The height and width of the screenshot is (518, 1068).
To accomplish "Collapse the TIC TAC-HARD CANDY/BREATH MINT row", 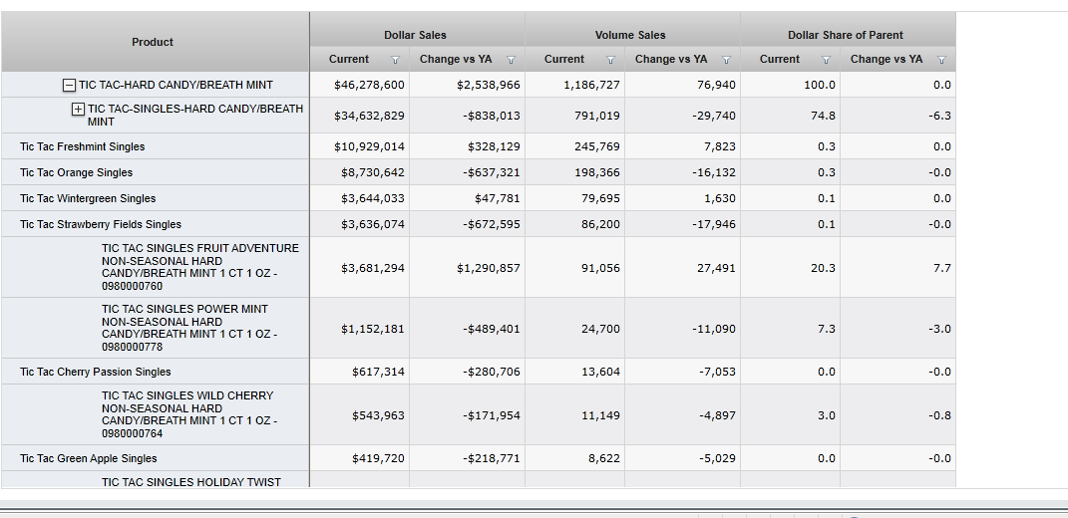I will pos(69,85).
